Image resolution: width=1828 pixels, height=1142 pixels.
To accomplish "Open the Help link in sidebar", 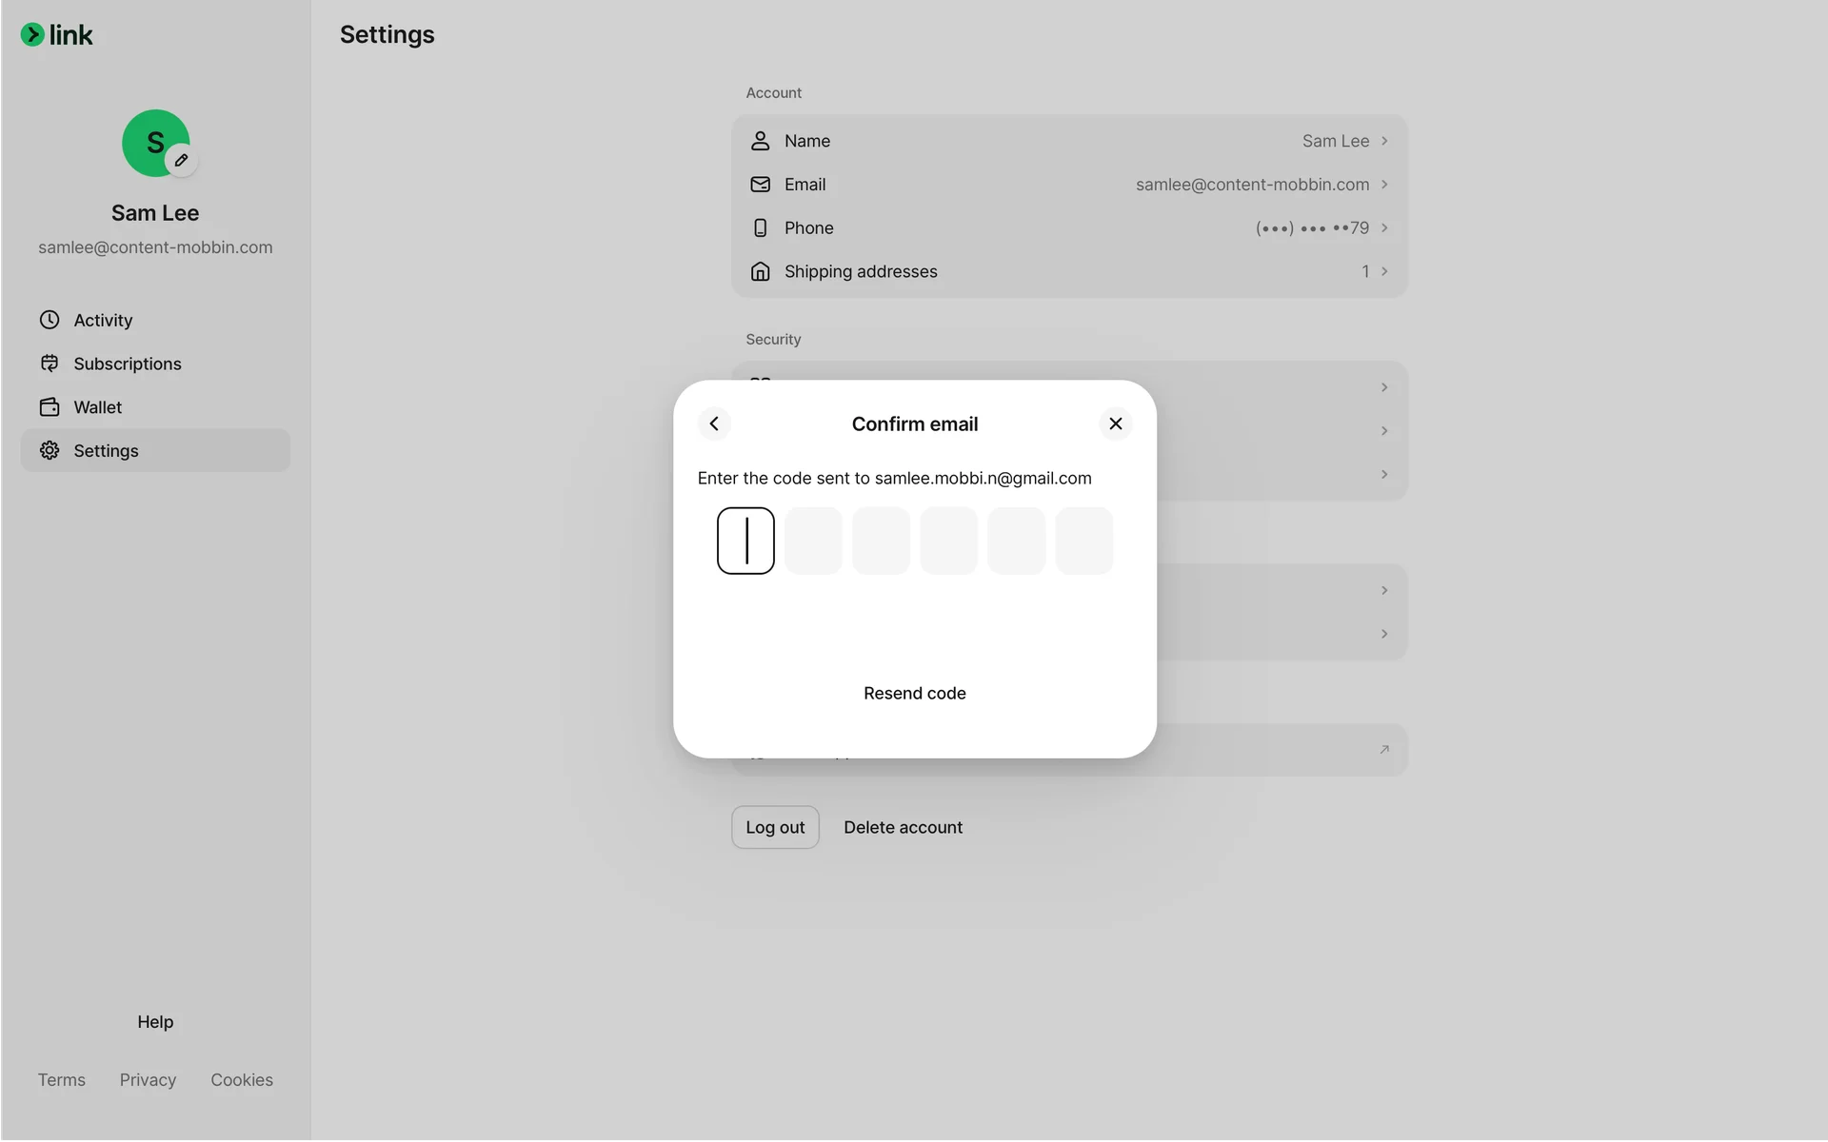I will (x=155, y=1021).
